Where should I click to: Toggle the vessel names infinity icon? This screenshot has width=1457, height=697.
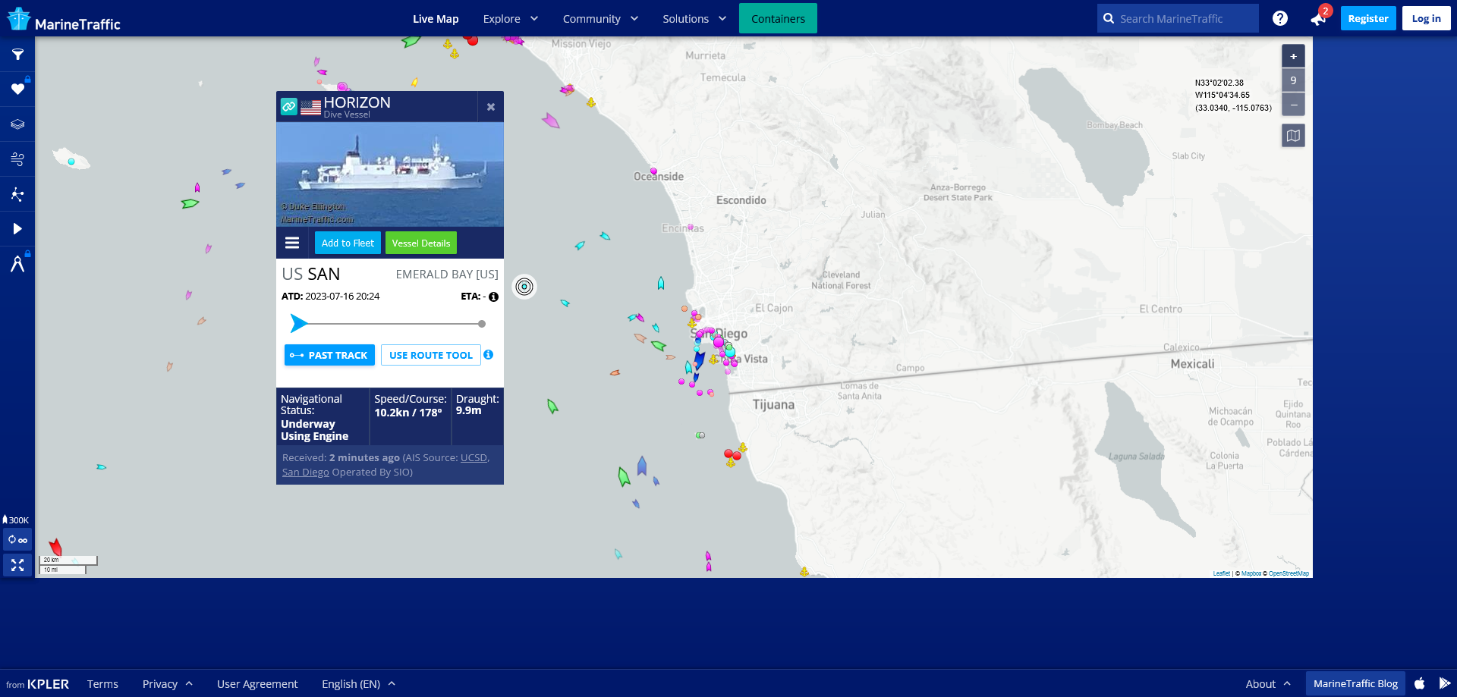17,540
